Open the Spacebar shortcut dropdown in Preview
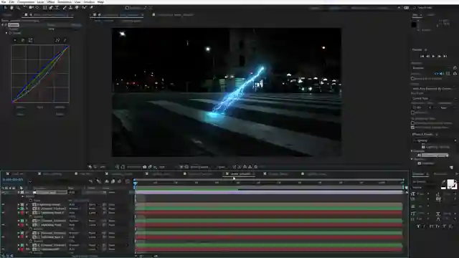The width and height of the screenshot is (459, 258). (x=431, y=68)
